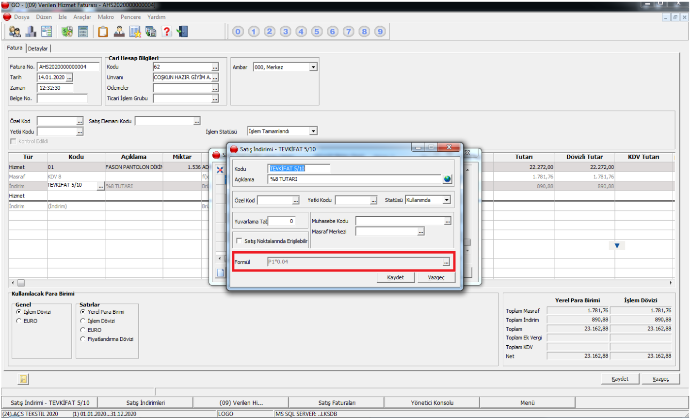Enable Satış Noktalarında Erişilebilir checkbox
The image size is (692, 418).
click(240, 241)
